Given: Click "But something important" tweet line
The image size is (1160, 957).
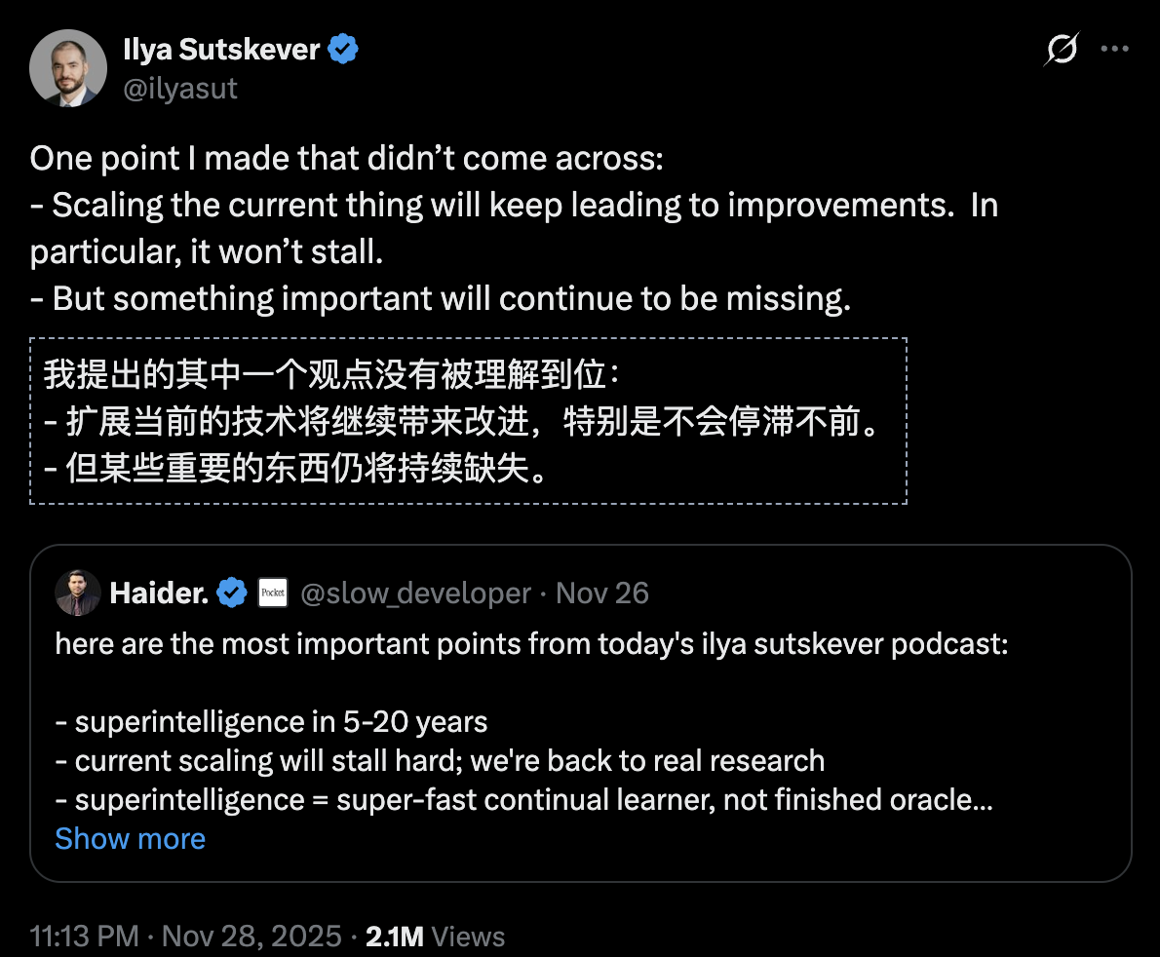Looking at the screenshot, I should pos(441,298).
